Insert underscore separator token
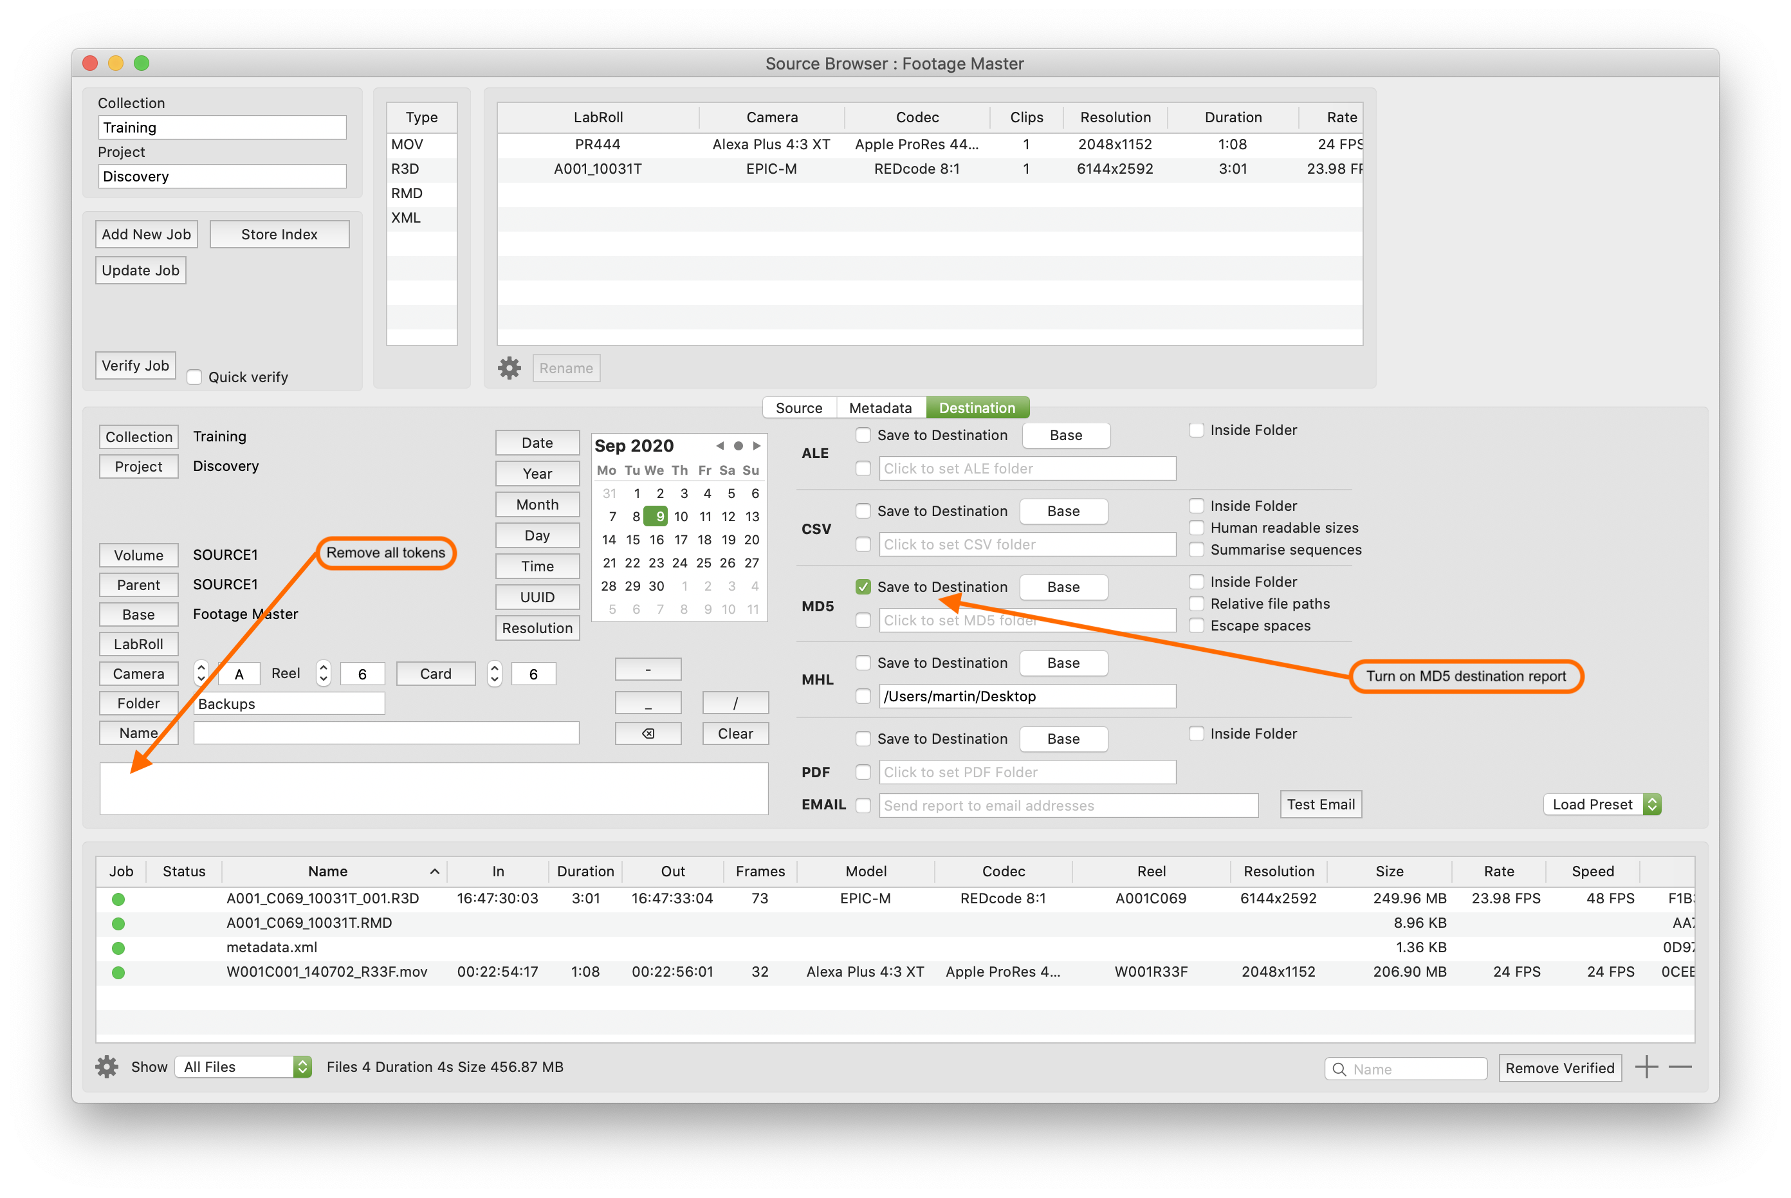Screen dimensions: 1791x1198 648,703
